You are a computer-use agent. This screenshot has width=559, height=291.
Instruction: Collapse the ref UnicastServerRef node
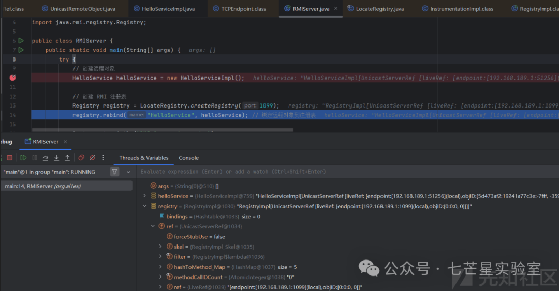[153, 226]
